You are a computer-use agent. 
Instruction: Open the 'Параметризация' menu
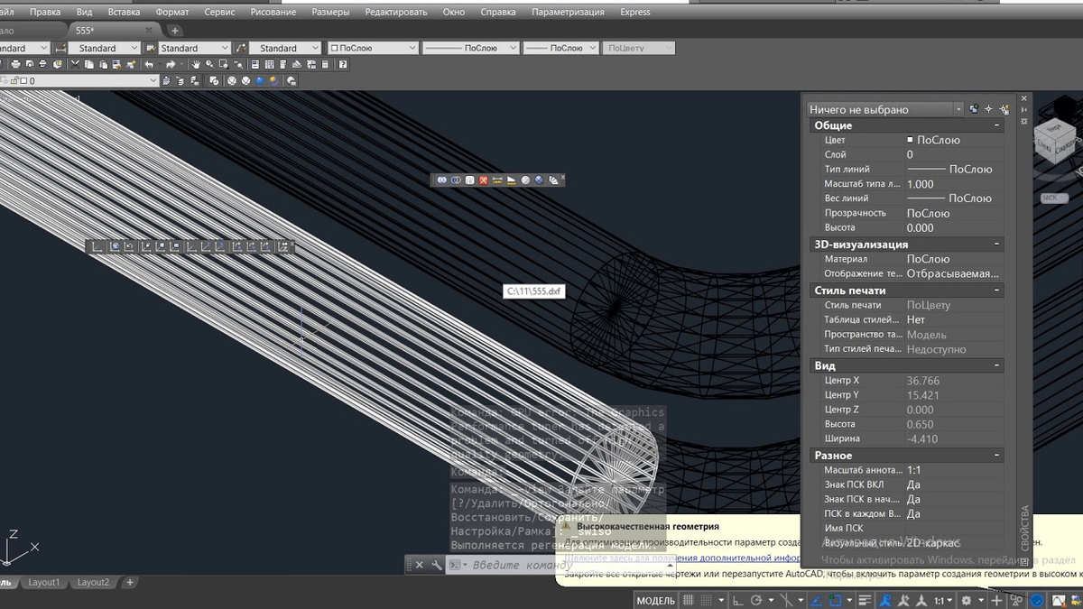tap(569, 13)
